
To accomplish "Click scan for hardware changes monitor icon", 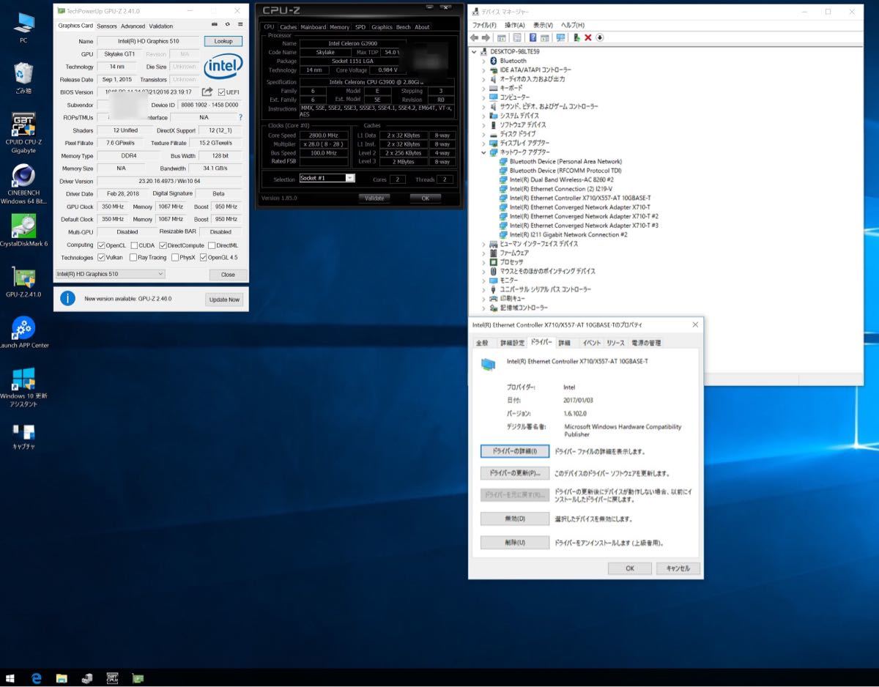I will click(x=560, y=37).
